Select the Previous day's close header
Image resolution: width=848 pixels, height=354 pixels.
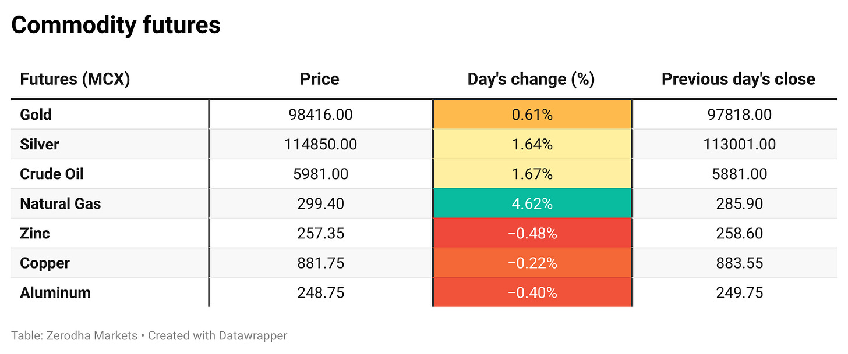tap(738, 79)
